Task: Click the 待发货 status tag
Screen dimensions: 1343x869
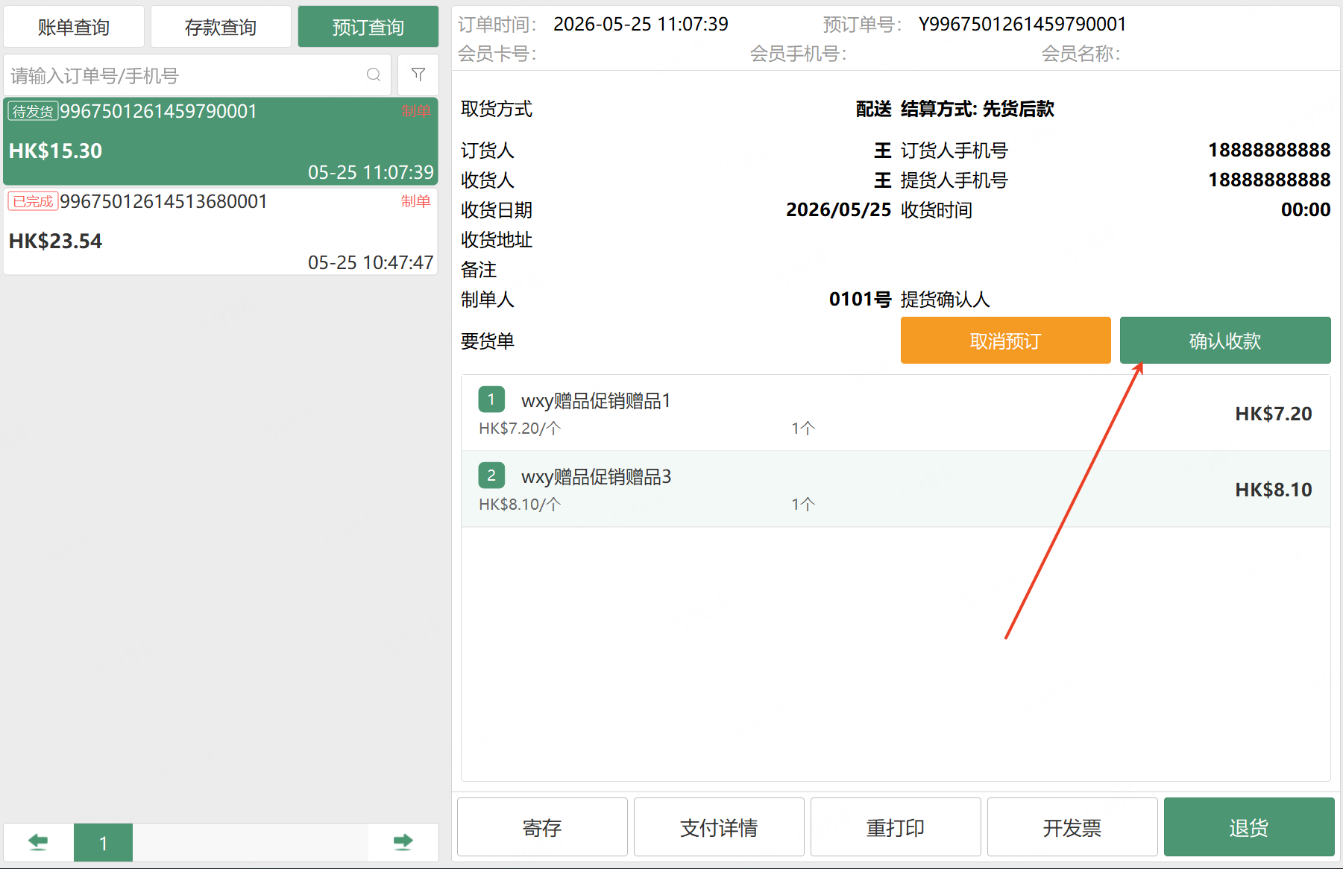Action: coord(33,111)
